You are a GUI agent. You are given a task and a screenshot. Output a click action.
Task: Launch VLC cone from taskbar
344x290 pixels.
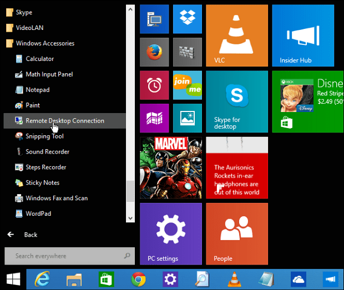234,279
